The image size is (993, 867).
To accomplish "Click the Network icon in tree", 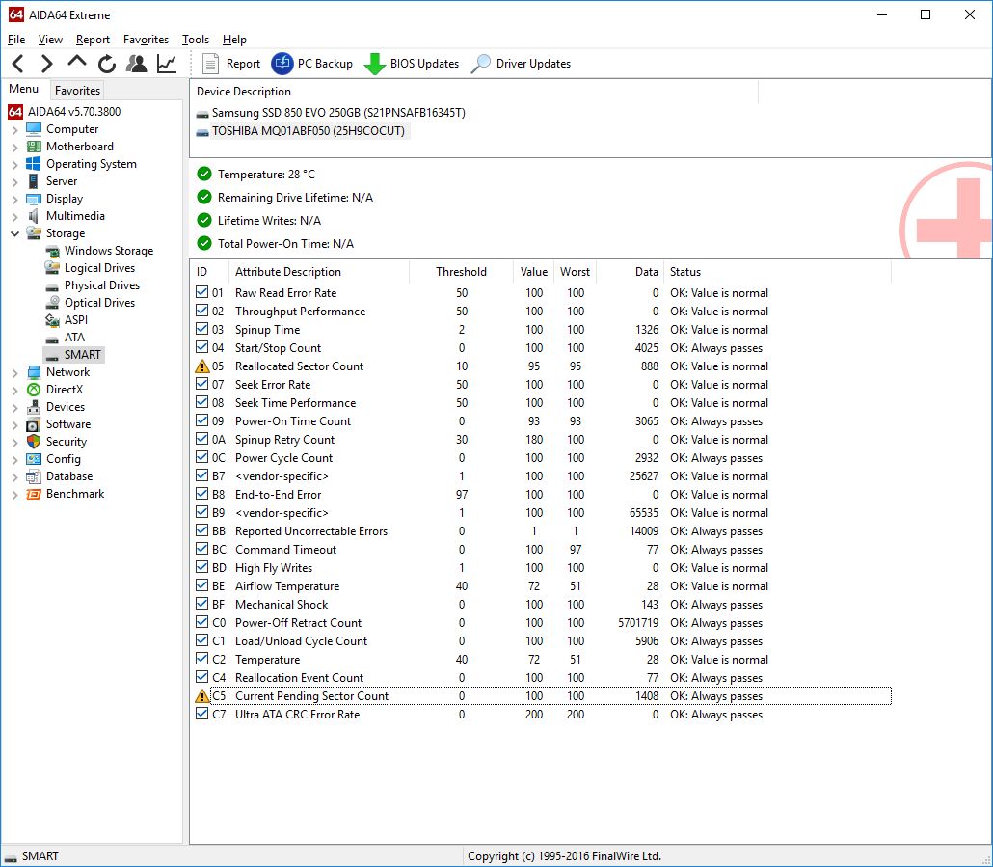I will [34, 372].
